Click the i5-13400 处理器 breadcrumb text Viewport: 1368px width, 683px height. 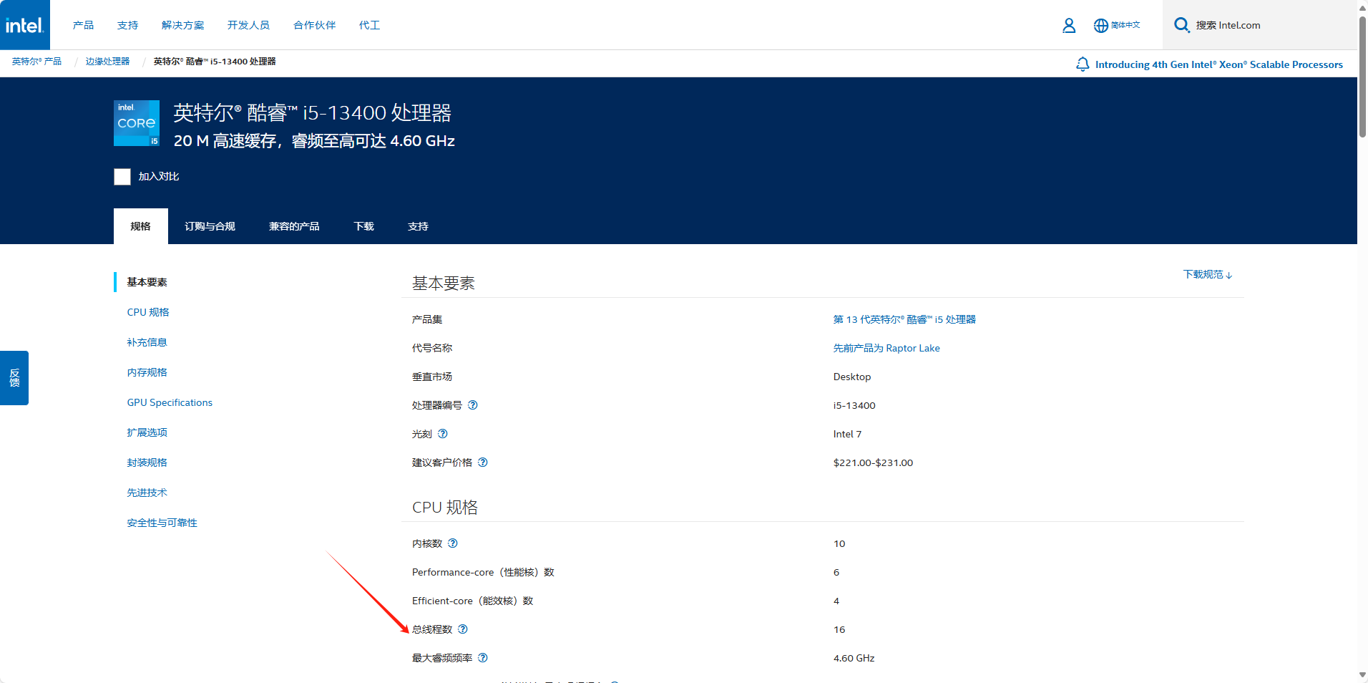(x=215, y=62)
